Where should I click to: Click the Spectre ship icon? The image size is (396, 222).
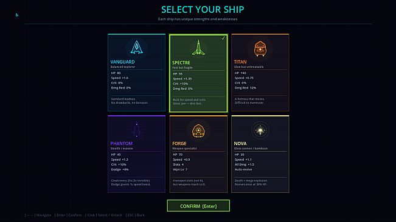tap(198, 47)
